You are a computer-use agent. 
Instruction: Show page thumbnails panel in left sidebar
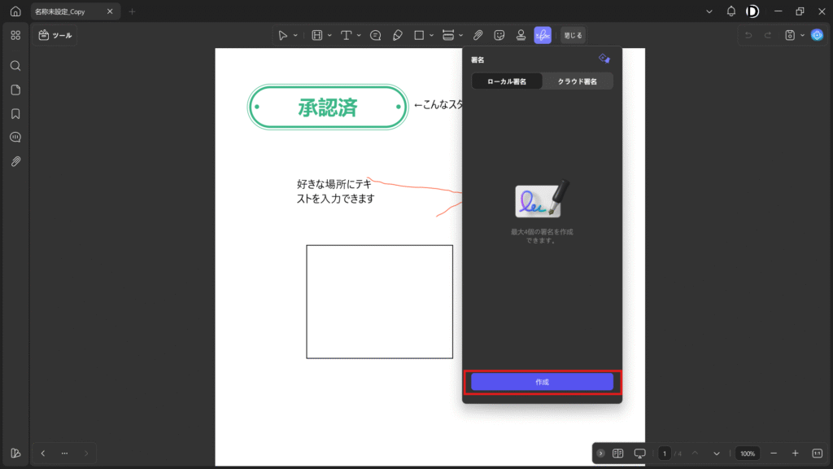[x=15, y=90]
